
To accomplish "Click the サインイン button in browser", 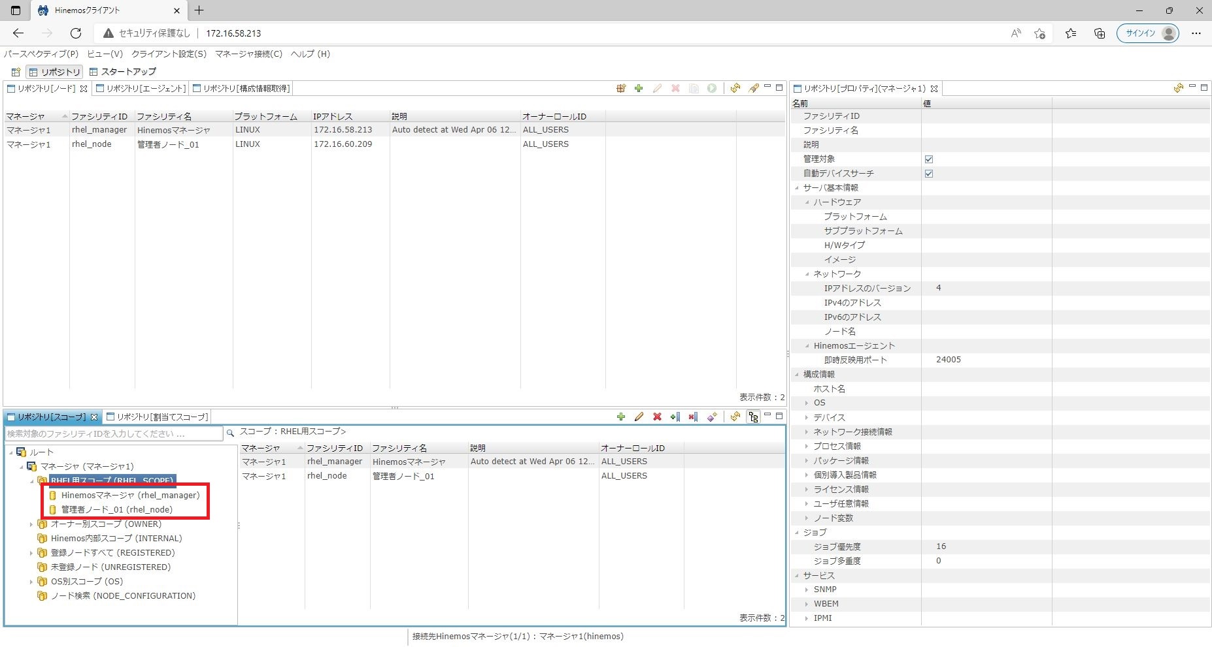I will pyautogui.click(x=1148, y=33).
